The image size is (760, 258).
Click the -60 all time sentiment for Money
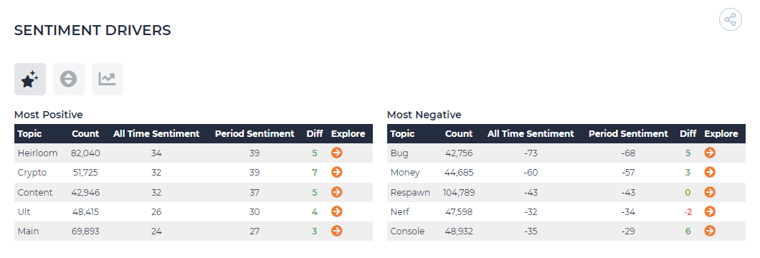[531, 172]
